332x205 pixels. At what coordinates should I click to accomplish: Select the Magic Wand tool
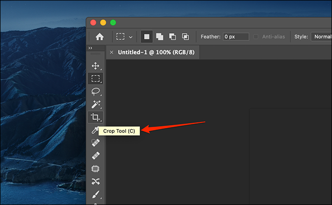(x=95, y=104)
